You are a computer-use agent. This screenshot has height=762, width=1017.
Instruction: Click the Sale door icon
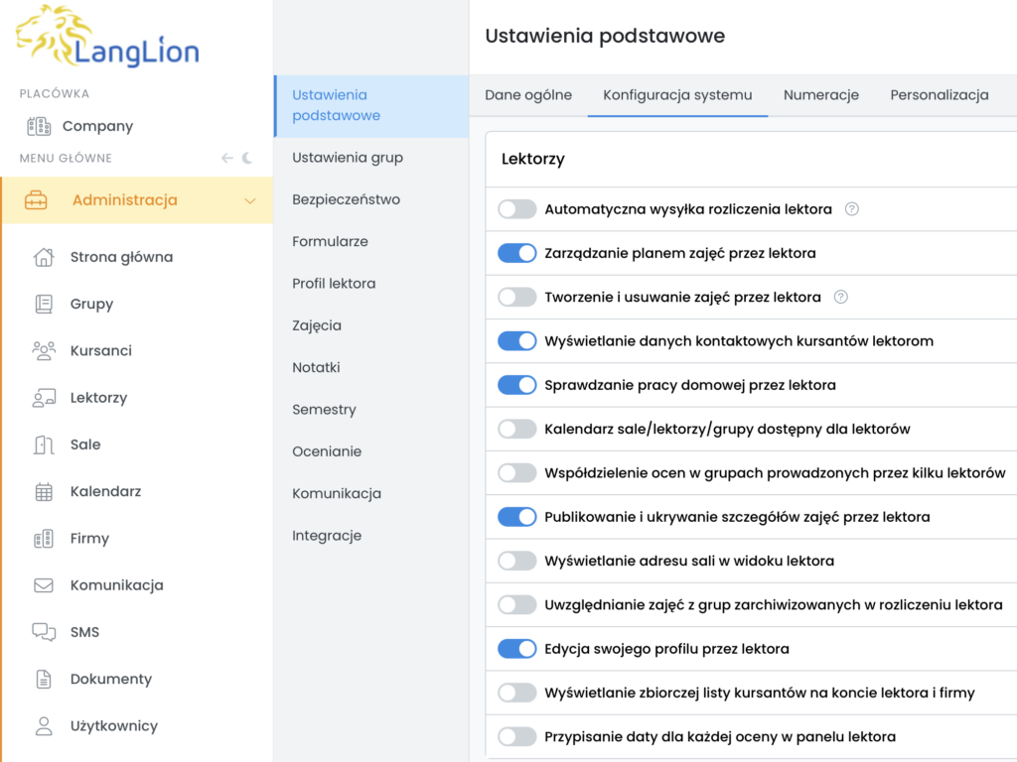click(44, 444)
